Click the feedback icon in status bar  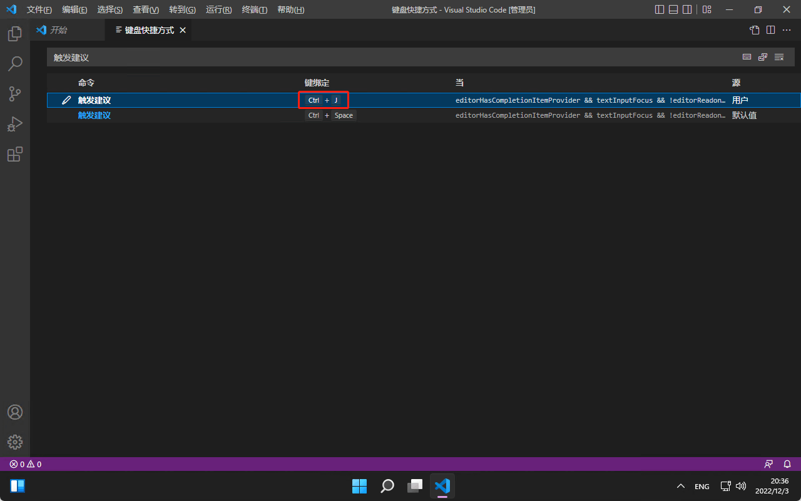pos(768,464)
